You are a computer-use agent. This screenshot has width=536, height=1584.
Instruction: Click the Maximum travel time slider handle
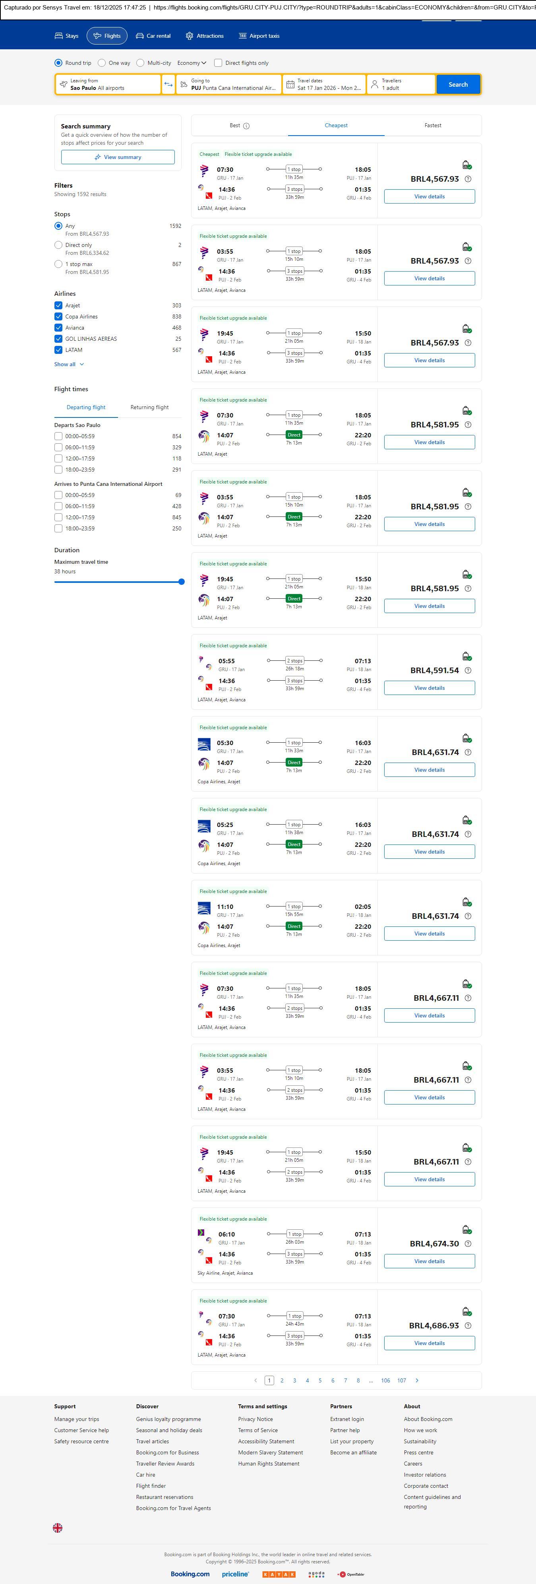click(x=181, y=582)
